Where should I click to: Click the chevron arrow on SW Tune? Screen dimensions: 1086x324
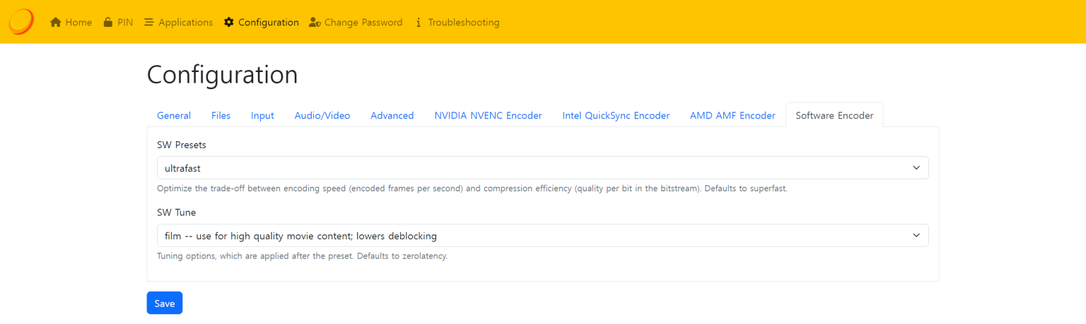(x=916, y=236)
